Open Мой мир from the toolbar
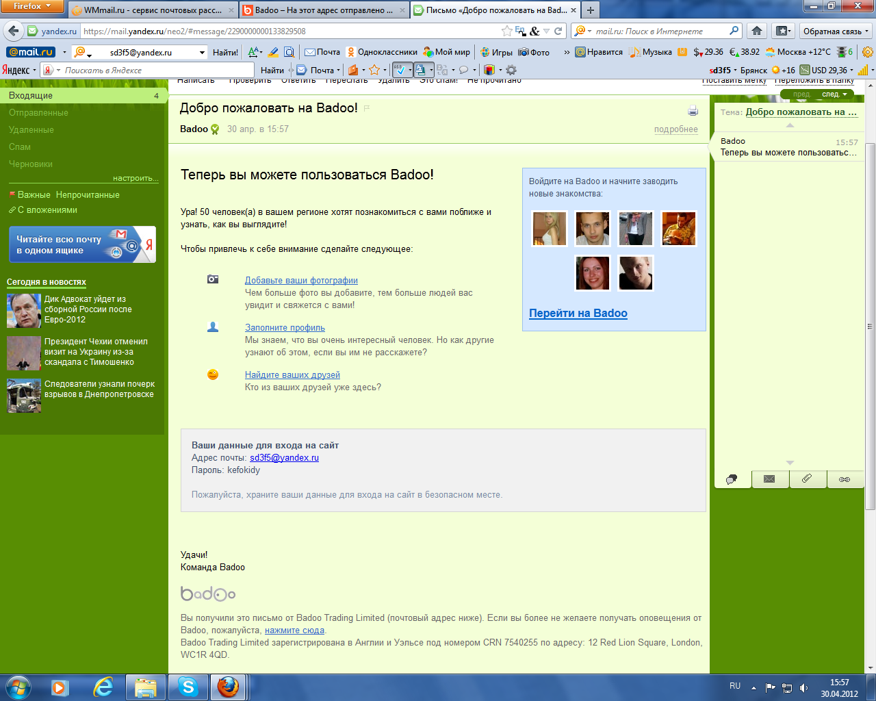Screen dimensions: 876x701 447,52
